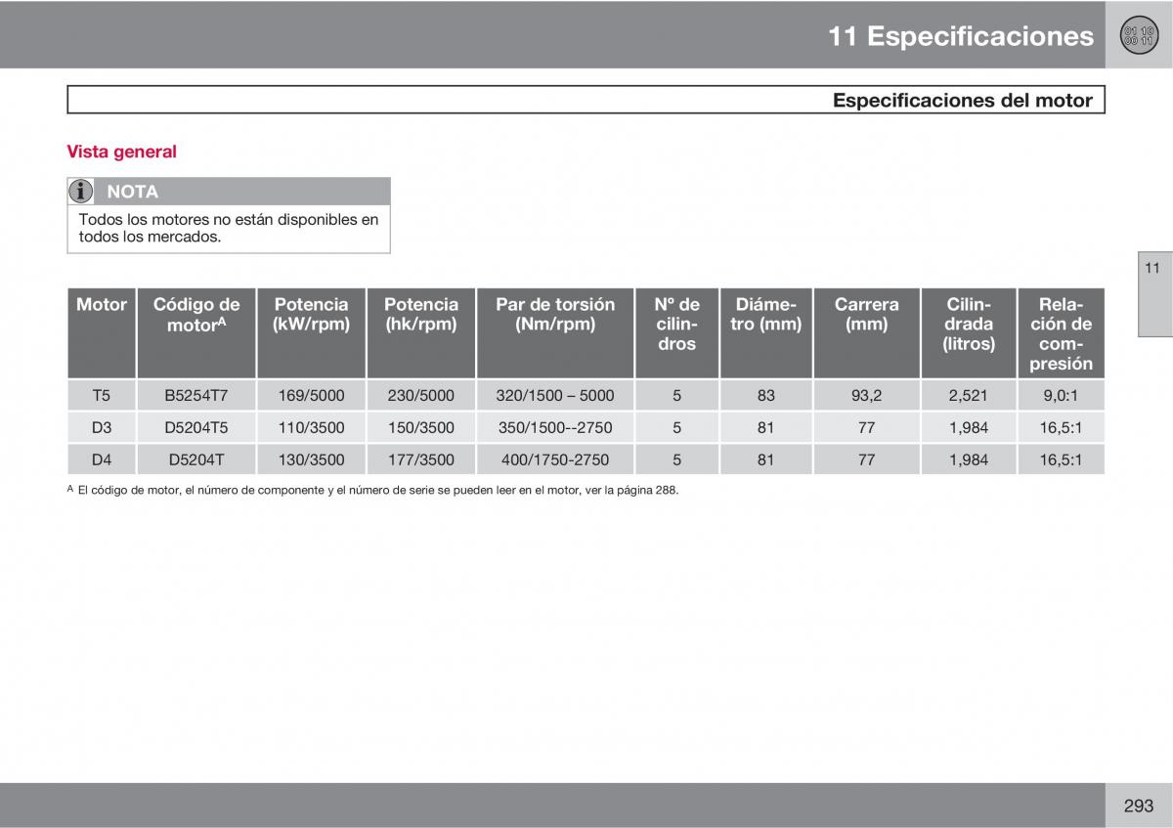Image resolution: width=1173 pixels, height=828 pixels.
Task: Click the D3 row '16,5:1' compression cell
Action: (x=1061, y=427)
